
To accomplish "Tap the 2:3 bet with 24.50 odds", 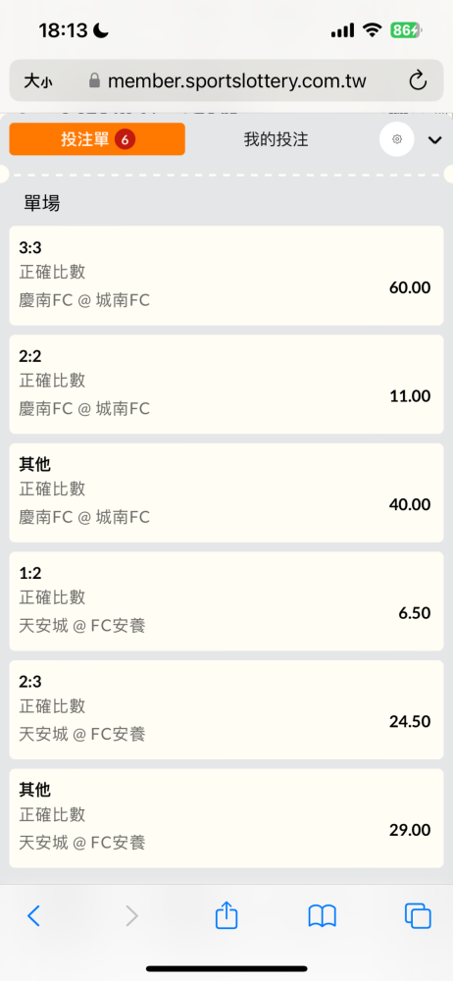I will click(226, 710).
